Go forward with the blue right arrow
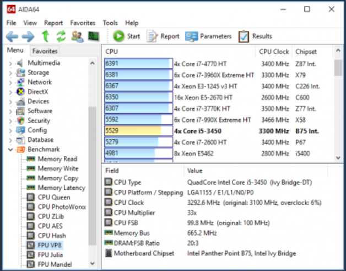 pyautogui.click(x=28, y=36)
